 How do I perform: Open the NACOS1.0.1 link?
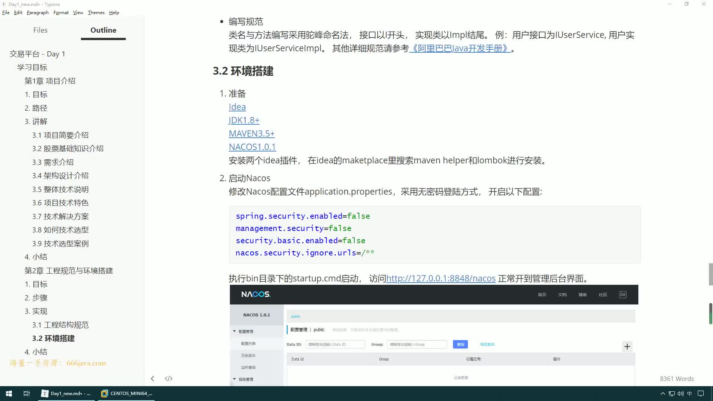pos(252,147)
